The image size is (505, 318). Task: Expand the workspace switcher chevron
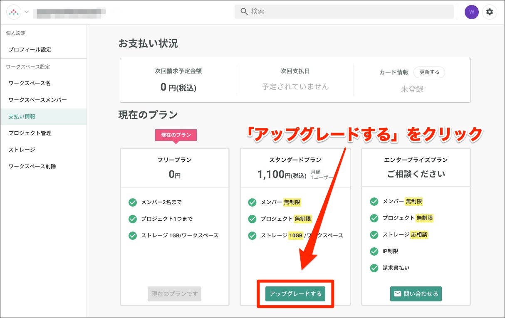pos(27,12)
